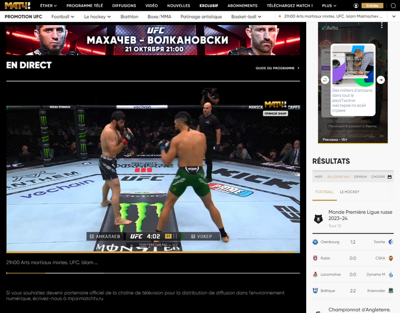Open Téléchargez Match! menu item
Viewport: 400px width, 313px height.
pos(290,6)
